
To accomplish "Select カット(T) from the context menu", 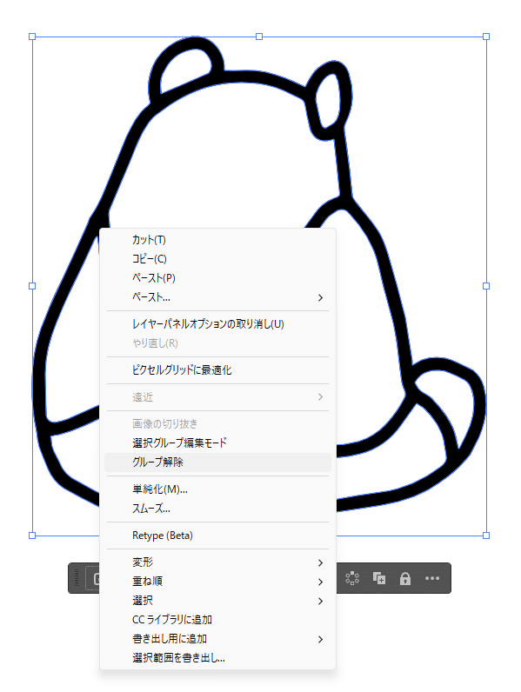I will [x=217, y=240].
